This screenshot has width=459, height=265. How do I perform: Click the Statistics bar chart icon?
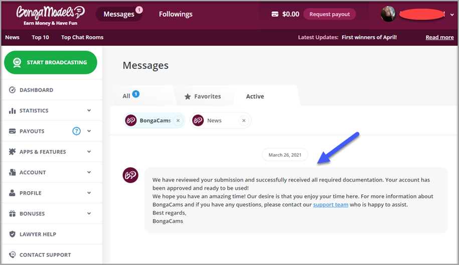pos(13,110)
